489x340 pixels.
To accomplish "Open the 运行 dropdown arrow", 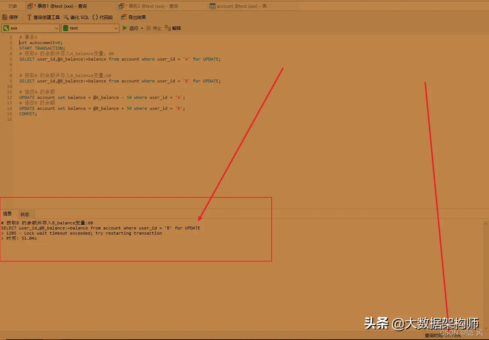I will click(x=142, y=28).
